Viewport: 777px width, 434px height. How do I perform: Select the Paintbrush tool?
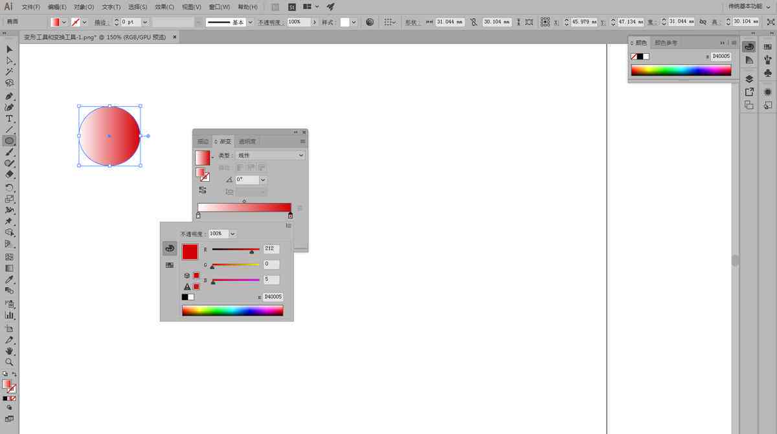10,152
